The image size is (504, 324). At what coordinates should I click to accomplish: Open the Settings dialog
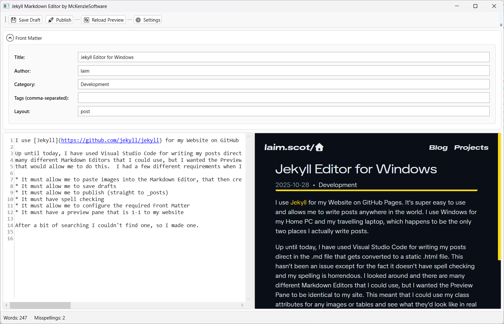(x=148, y=20)
